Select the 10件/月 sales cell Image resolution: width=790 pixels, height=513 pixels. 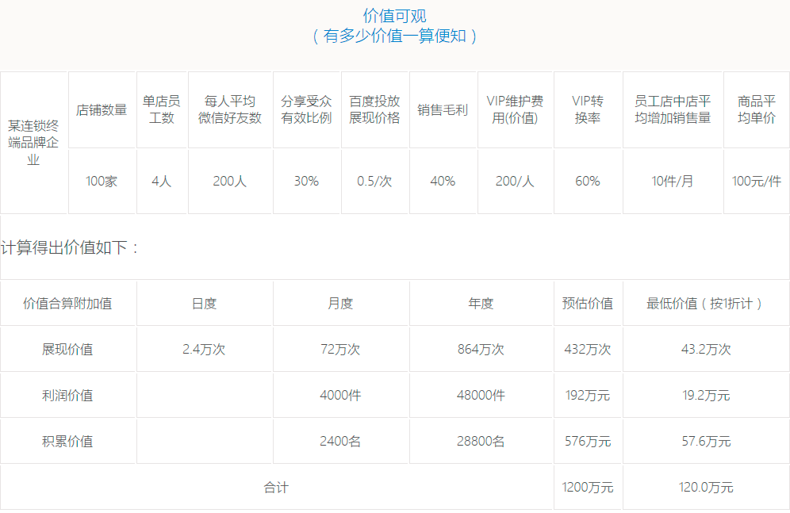pyautogui.click(x=673, y=182)
